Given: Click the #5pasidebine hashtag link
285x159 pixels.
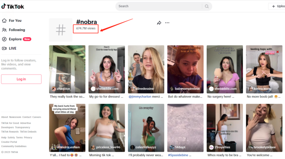Looking at the screenshot, I should [178, 155].
